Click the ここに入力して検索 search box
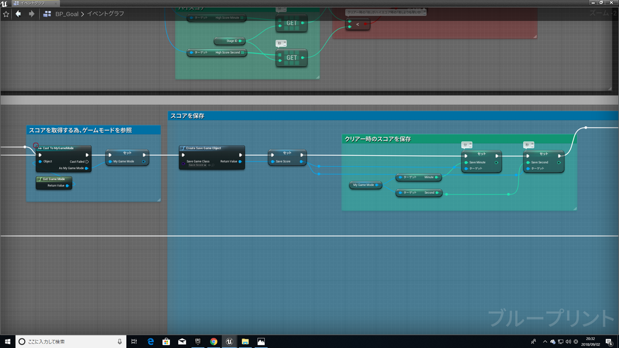This screenshot has height=348, width=619. [x=71, y=342]
